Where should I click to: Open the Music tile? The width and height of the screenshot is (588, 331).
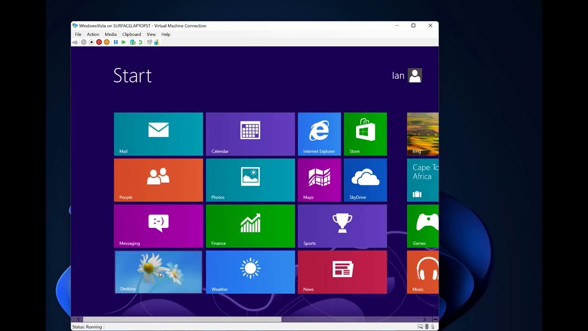pos(423,272)
